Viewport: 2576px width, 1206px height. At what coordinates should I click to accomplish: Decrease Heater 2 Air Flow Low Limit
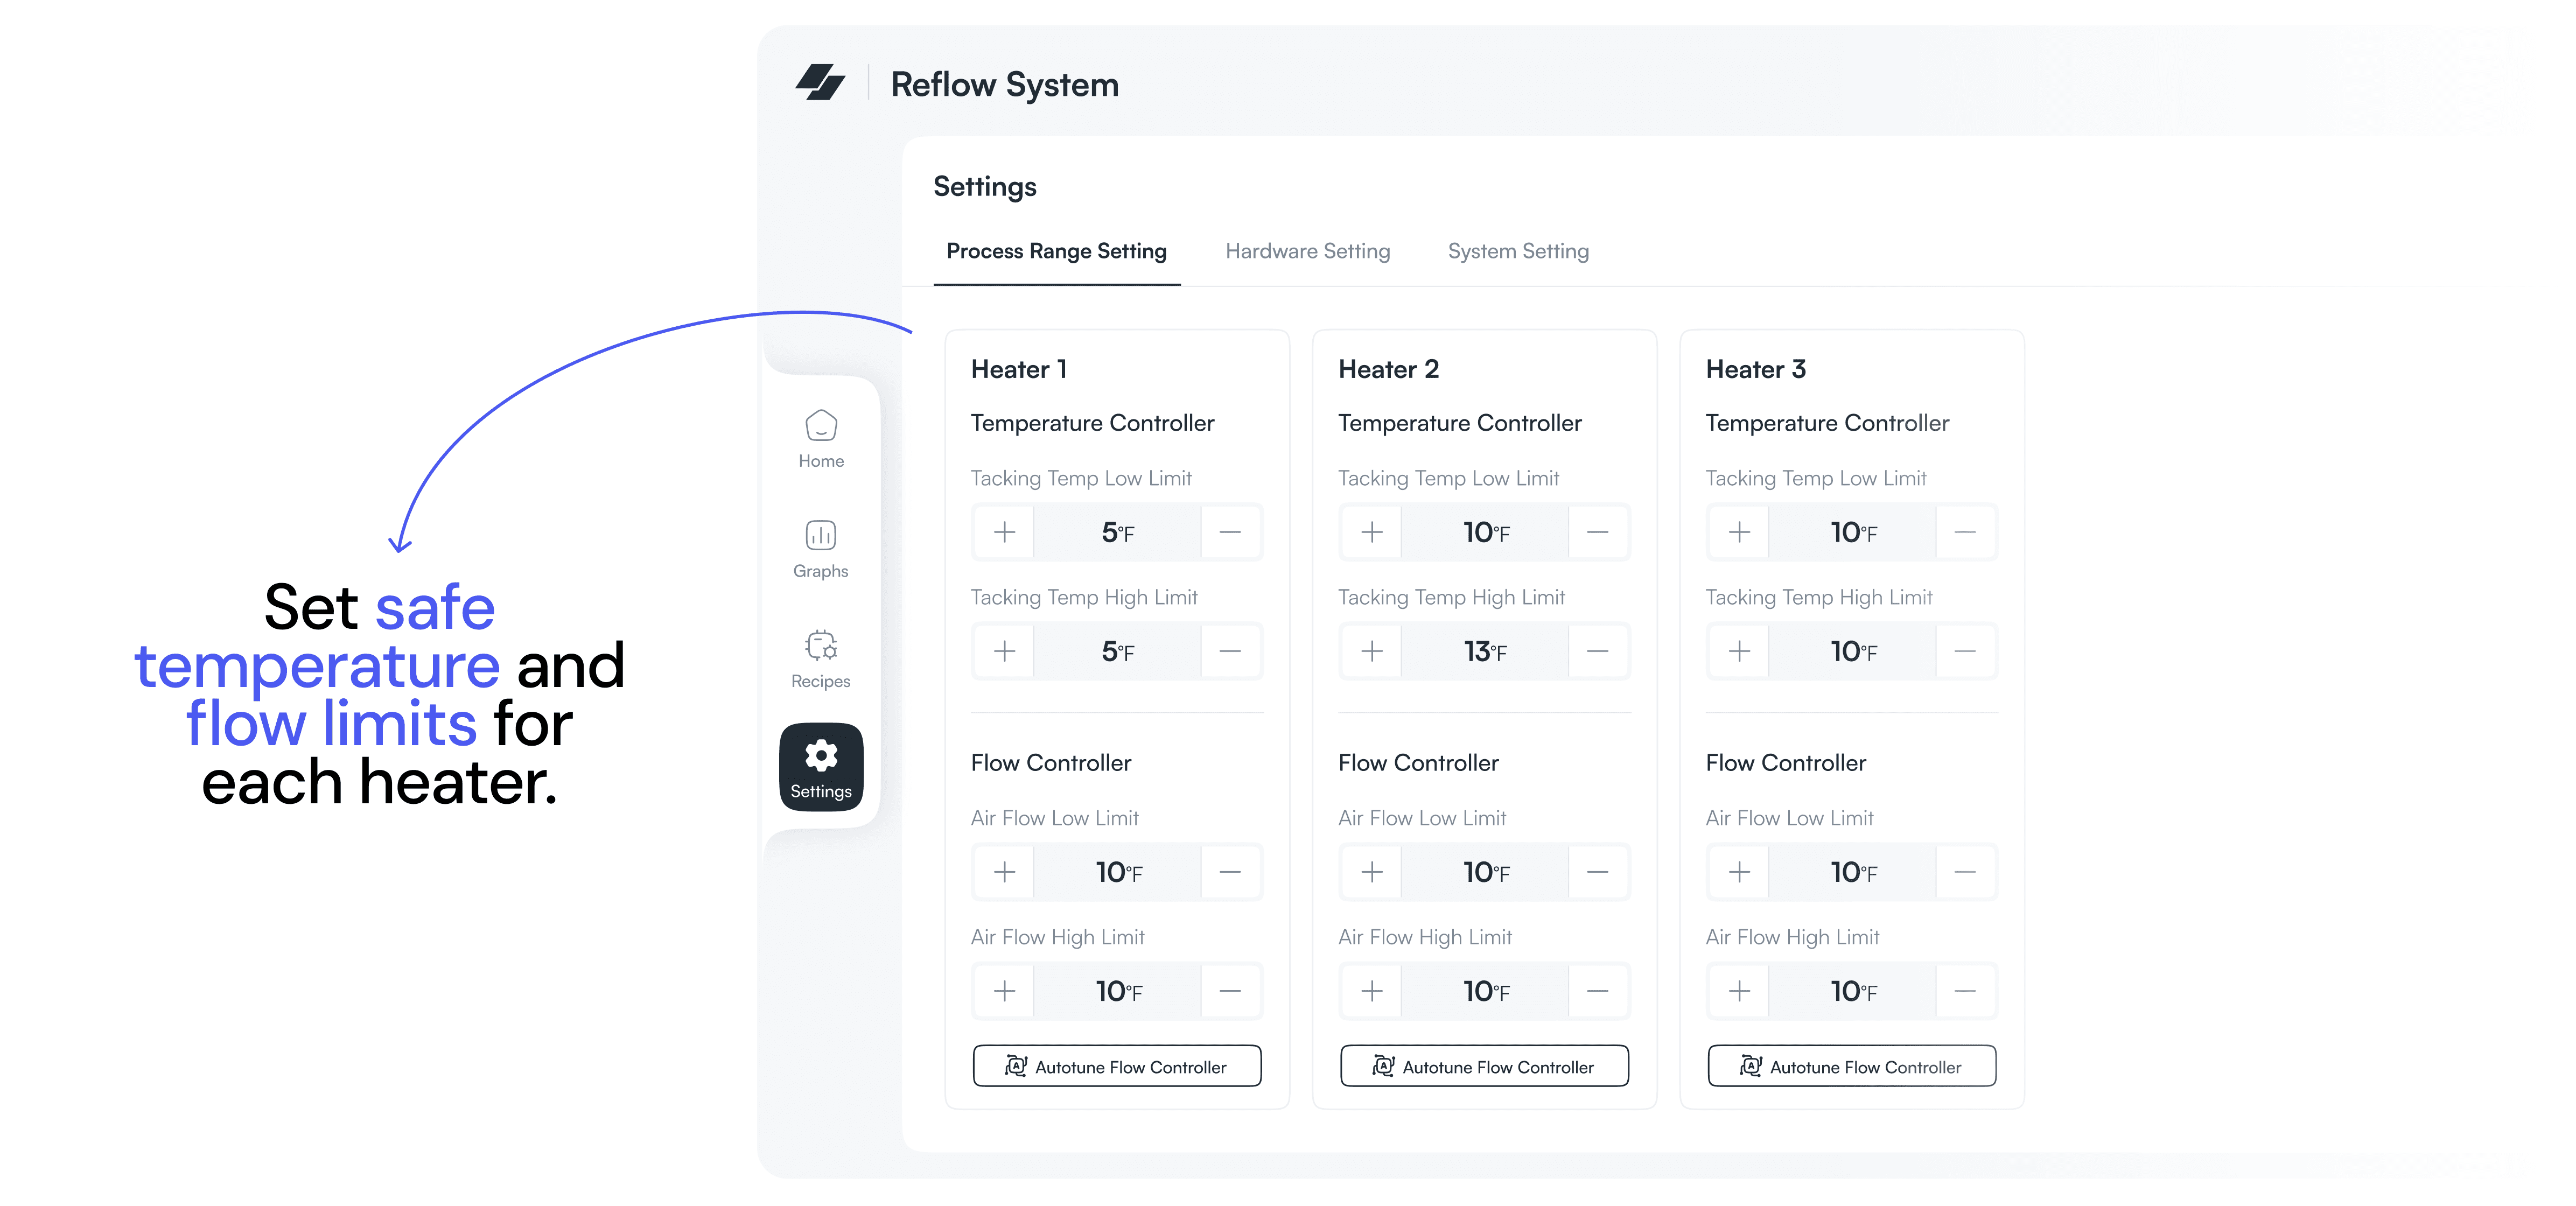point(1598,872)
